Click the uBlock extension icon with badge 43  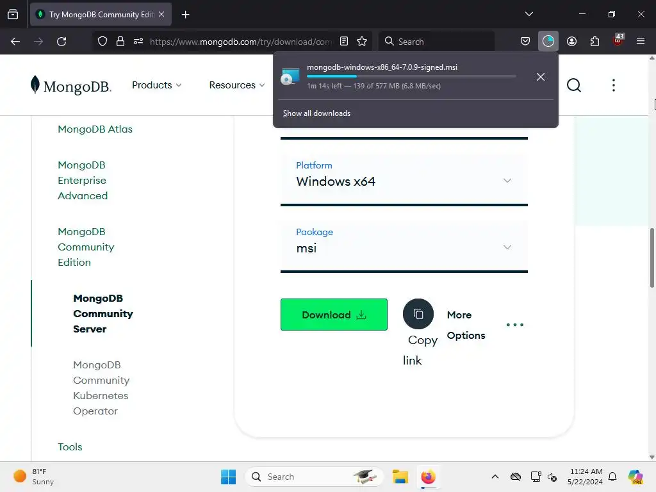click(x=618, y=40)
